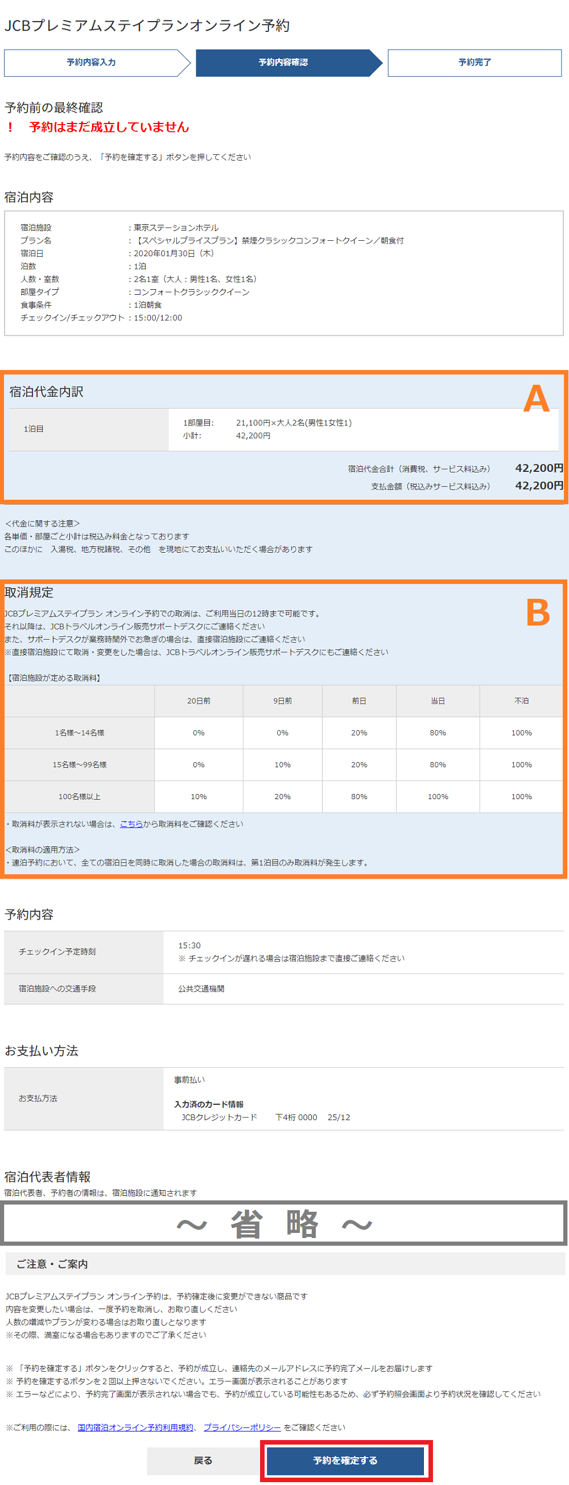Click the red 予約はまだ成立していません warning
The image size is (569, 1485).
coord(109,127)
